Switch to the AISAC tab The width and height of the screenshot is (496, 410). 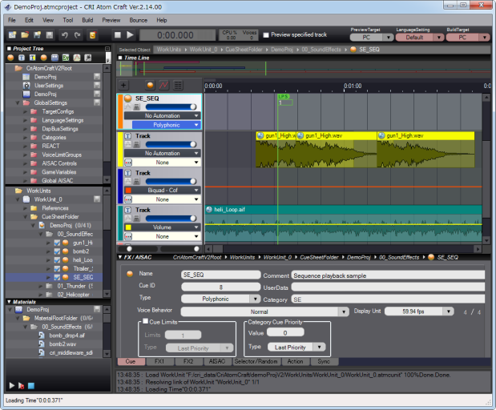tap(216, 361)
